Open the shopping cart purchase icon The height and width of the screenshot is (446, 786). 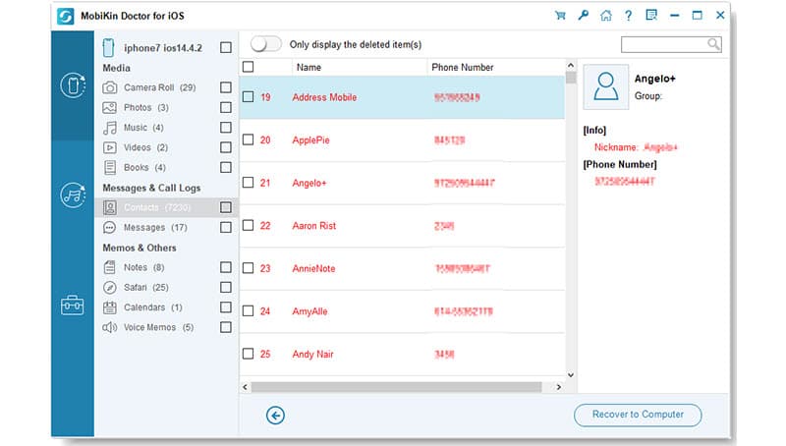(x=560, y=16)
